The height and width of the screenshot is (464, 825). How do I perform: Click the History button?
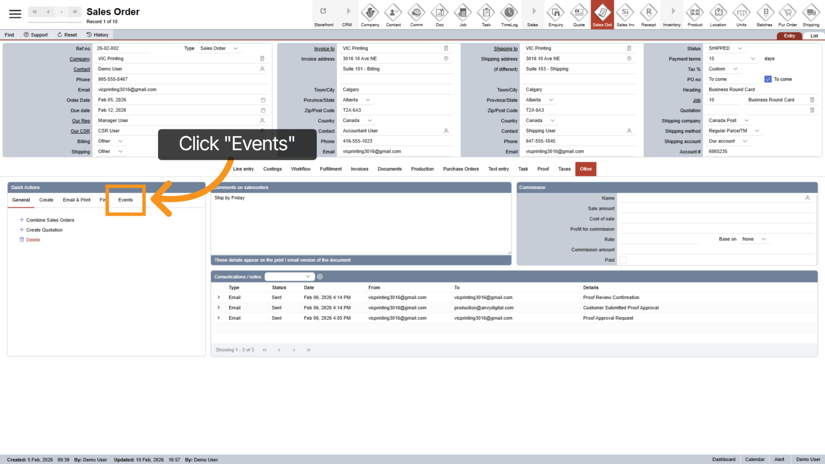tap(97, 34)
